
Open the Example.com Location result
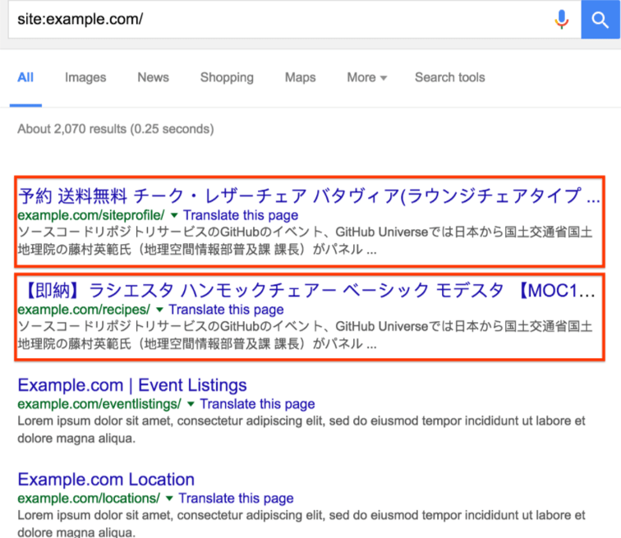[x=106, y=480]
